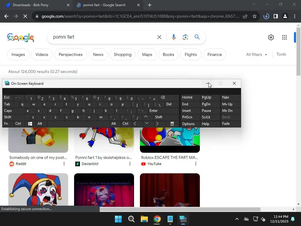Expand the All filters dropdown
The image size is (301, 226).
click(256, 54)
